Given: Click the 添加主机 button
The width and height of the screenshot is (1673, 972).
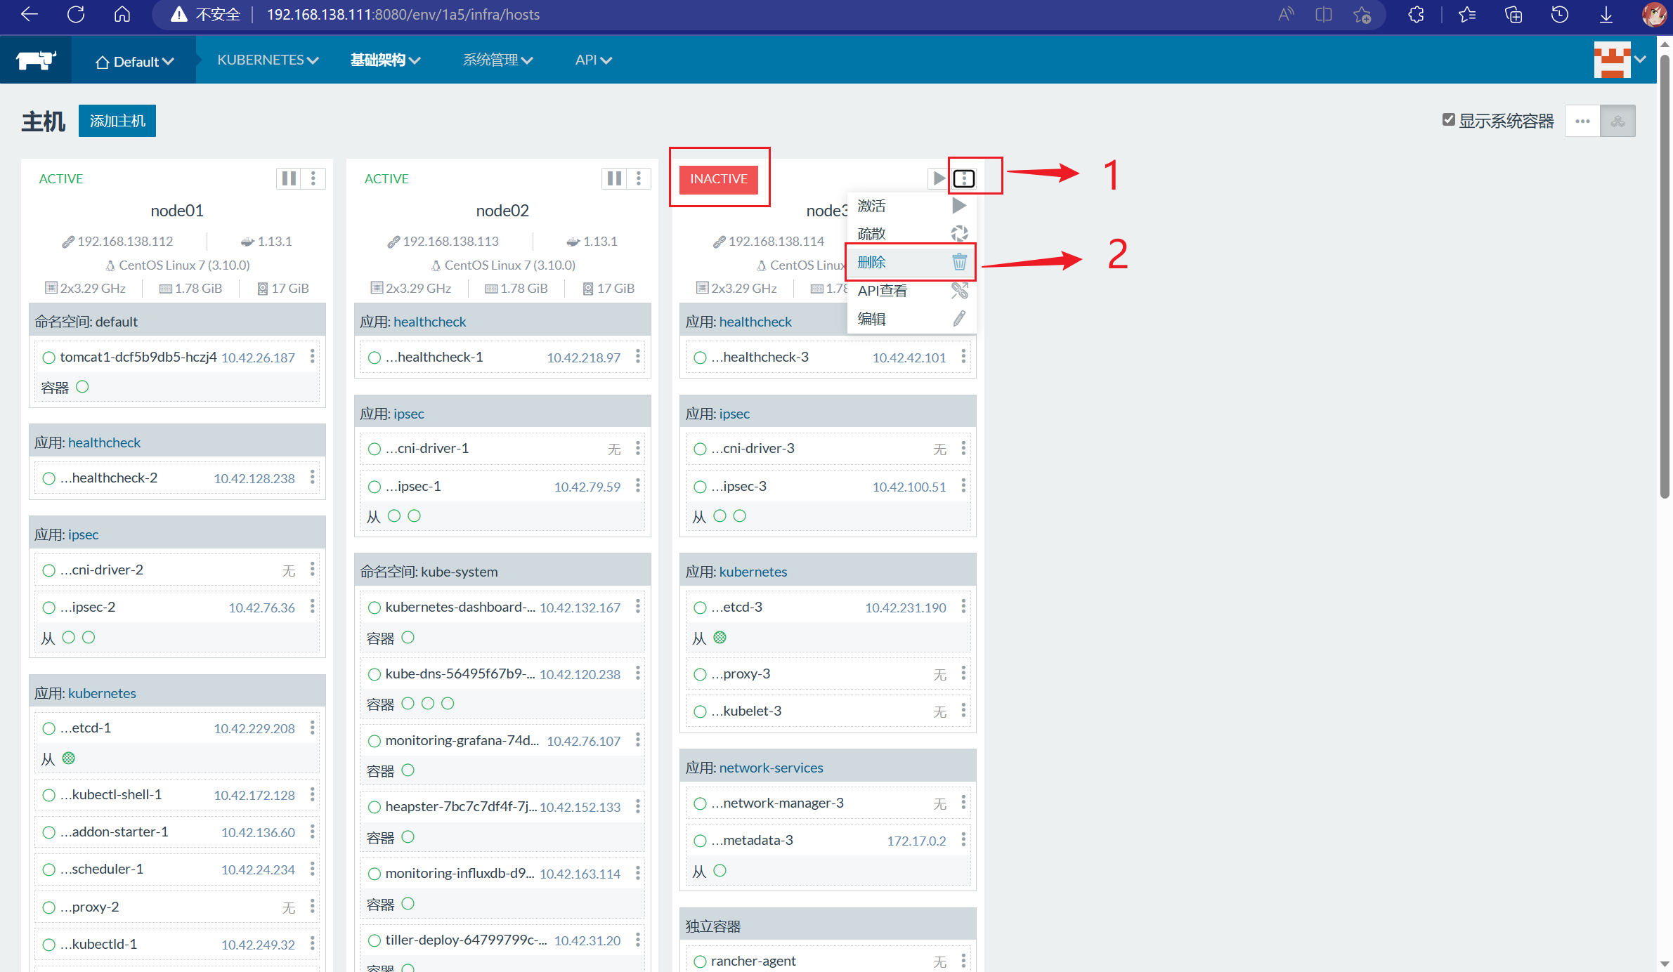Looking at the screenshot, I should (117, 121).
